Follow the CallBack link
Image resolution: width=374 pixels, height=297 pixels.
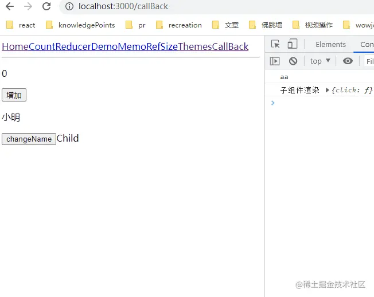coord(230,46)
